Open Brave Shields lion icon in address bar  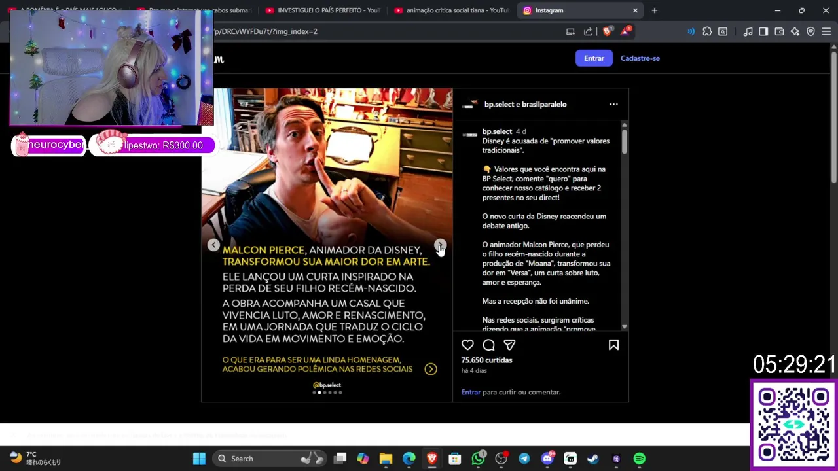608,31
